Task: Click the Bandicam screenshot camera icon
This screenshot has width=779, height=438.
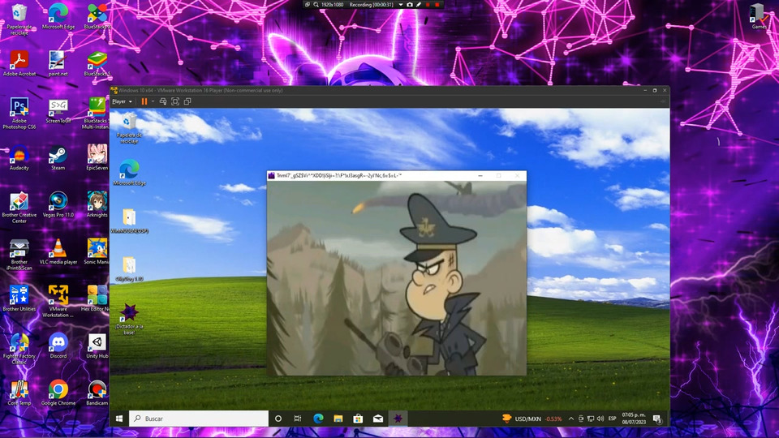Action: pos(409,5)
